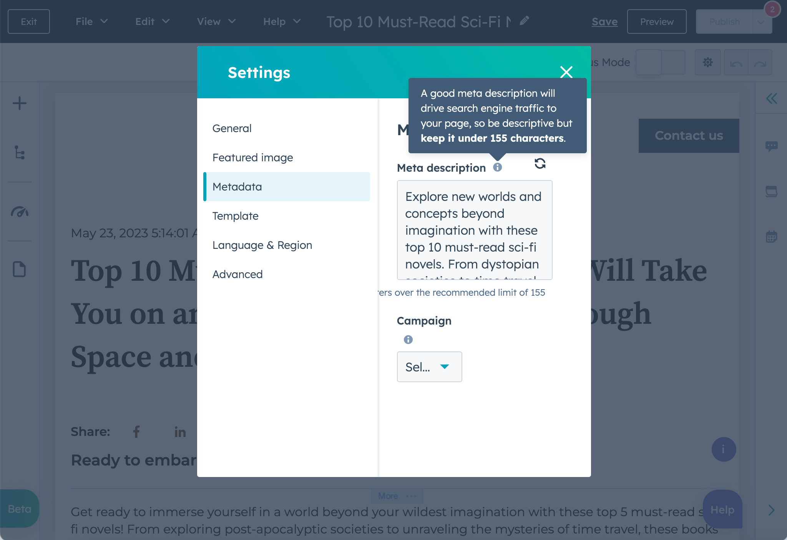Click the Preview button in top bar
787x540 pixels.
[x=657, y=21]
